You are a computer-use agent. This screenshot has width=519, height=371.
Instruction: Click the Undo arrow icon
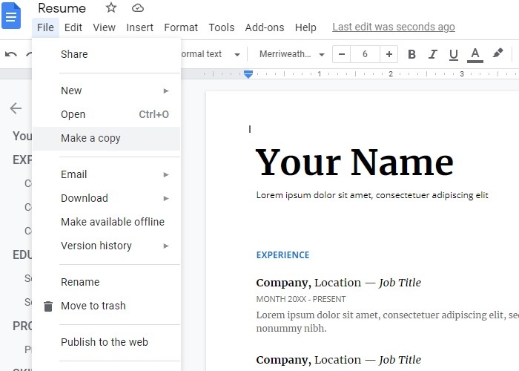11,54
